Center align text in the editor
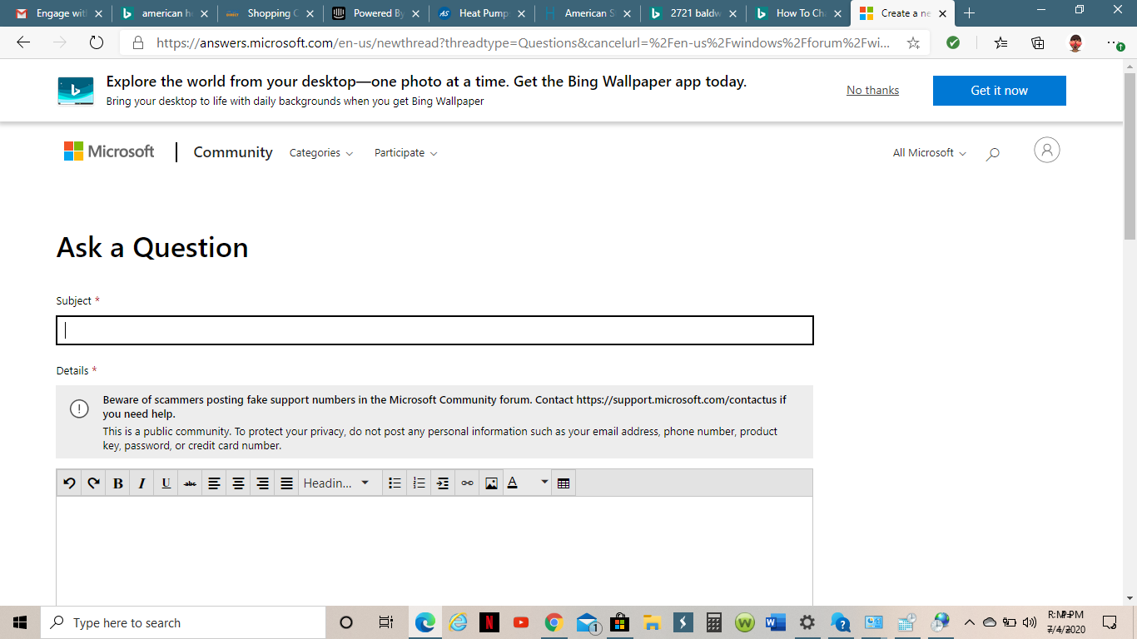The width and height of the screenshot is (1137, 639). point(238,483)
